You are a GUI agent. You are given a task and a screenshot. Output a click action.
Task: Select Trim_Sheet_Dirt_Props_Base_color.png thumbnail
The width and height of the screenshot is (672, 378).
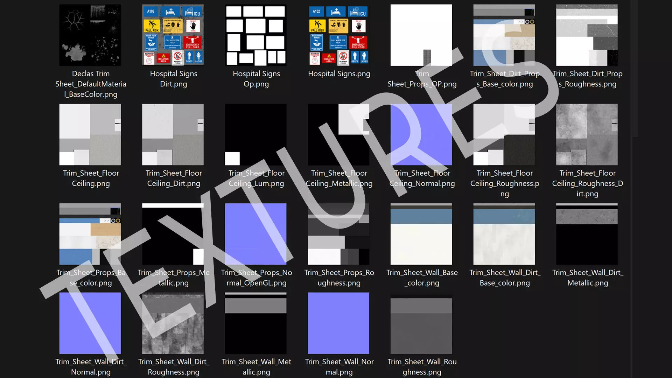504,35
